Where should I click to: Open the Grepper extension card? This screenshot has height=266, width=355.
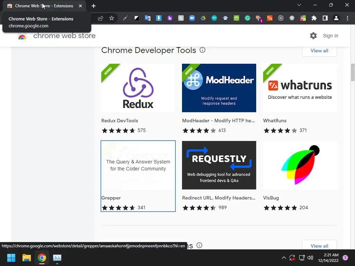pos(138,176)
